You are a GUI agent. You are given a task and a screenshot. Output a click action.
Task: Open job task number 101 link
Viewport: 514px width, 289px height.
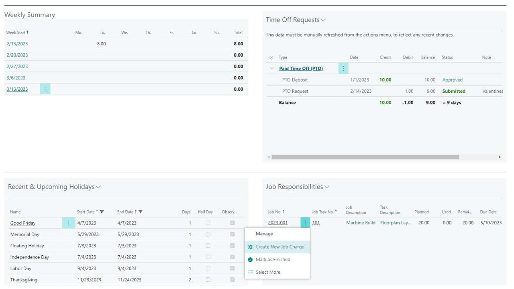tap(316, 223)
